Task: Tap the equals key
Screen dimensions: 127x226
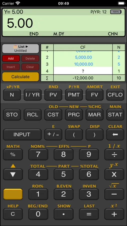Action: 89,214
